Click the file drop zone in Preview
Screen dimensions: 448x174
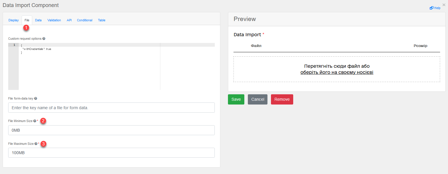tap(337, 69)
